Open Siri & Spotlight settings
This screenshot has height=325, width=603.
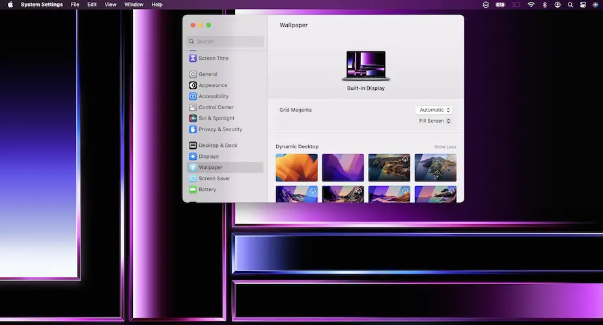coord(216,118)
